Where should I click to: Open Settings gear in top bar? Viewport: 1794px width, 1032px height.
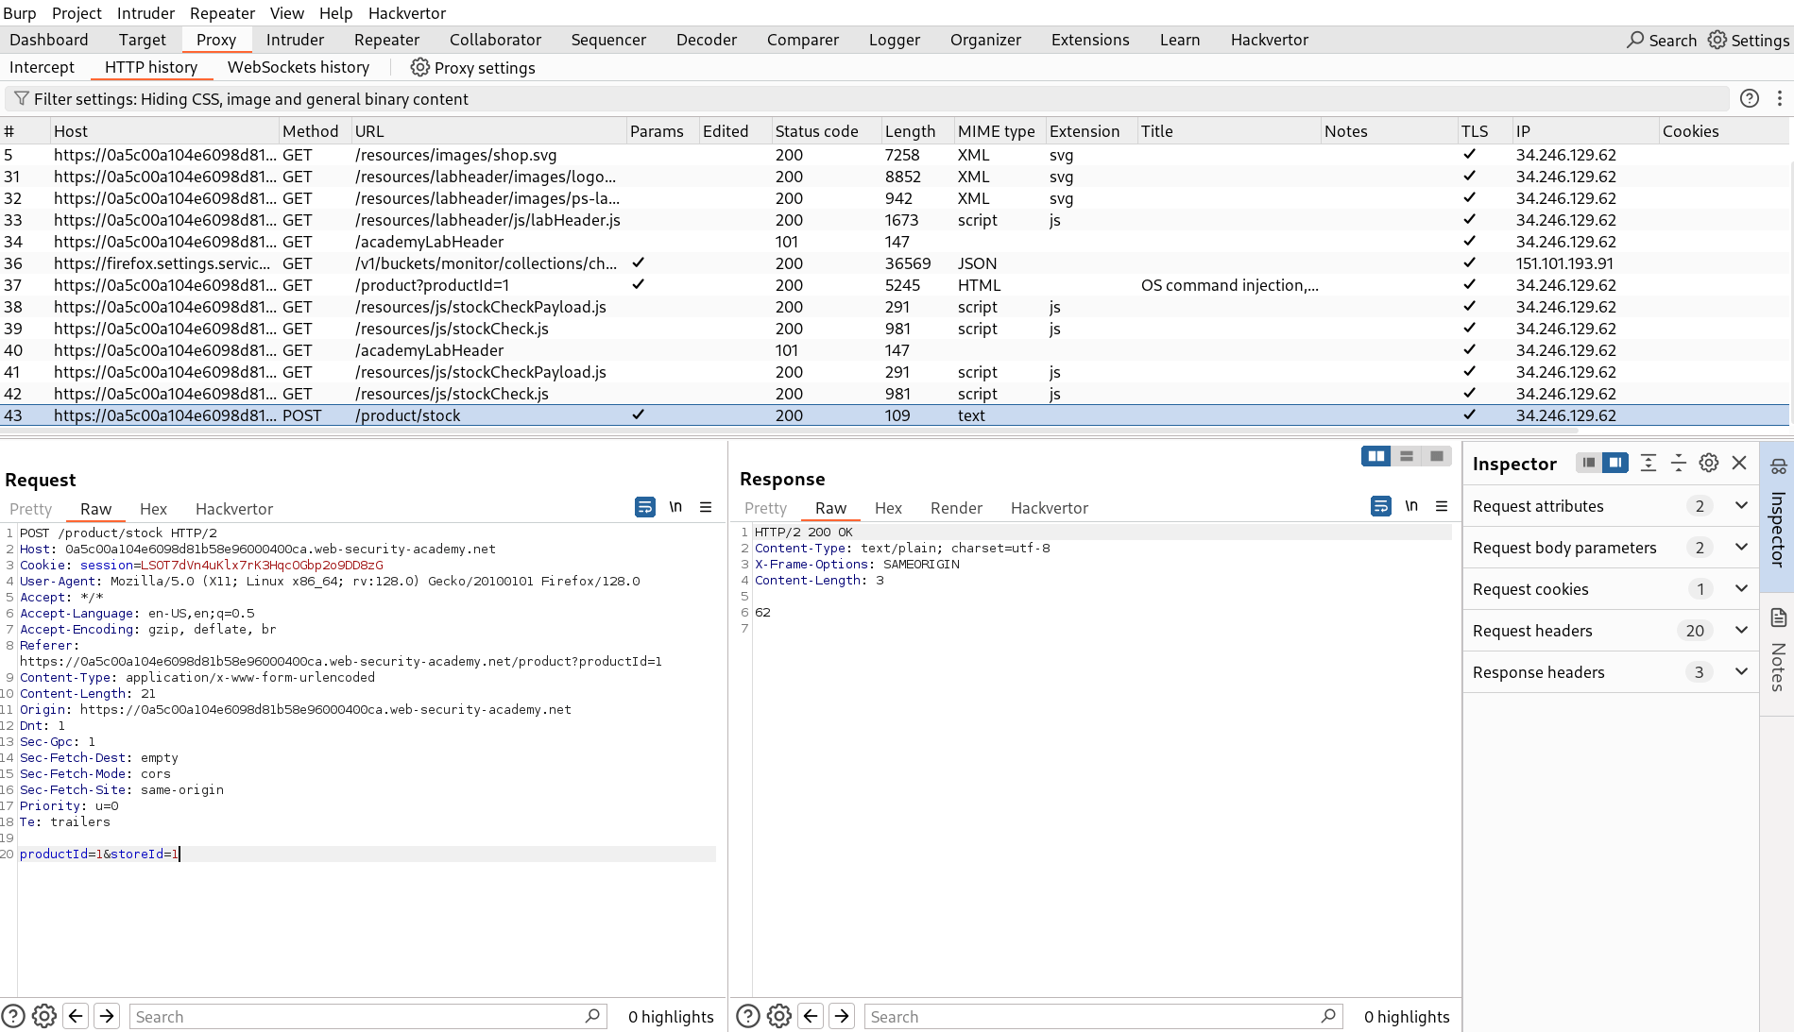coord(1717,40)
